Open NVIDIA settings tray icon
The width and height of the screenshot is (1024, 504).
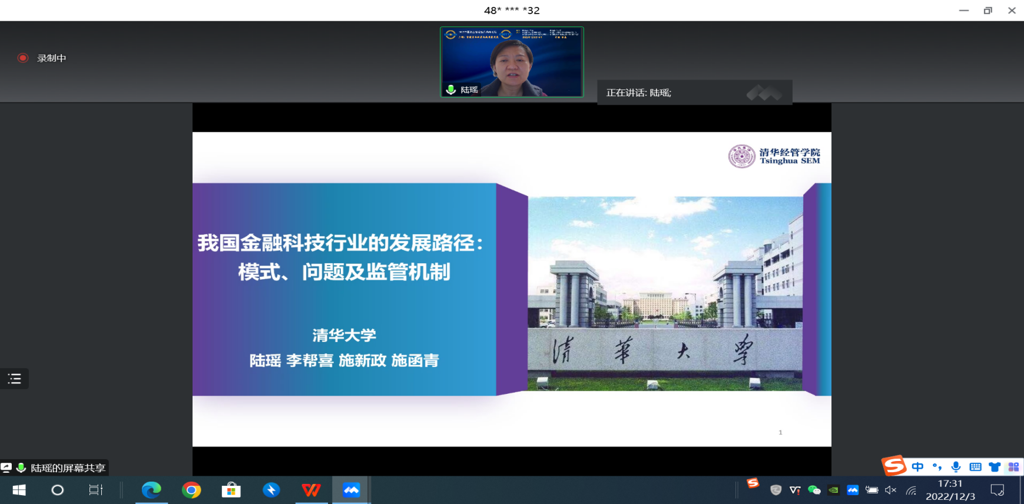pos(833,490)
